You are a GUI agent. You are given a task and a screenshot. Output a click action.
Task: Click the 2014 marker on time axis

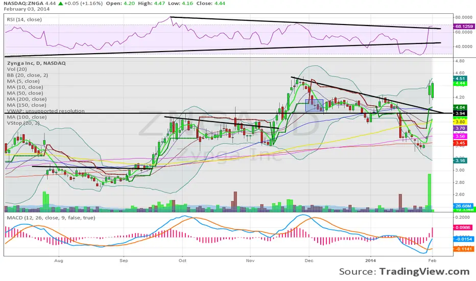370,261
